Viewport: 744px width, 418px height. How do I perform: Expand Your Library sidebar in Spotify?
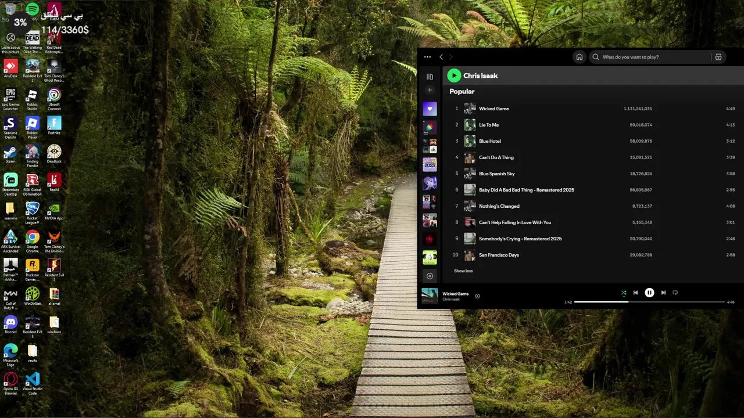[x=430, y=77]
